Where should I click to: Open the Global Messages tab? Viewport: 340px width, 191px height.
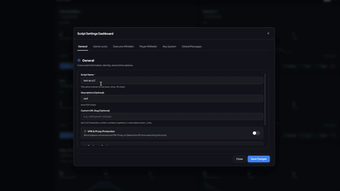[x=192, y=46]
